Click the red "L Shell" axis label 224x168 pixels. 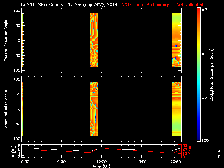pyautogui.click(x=190, y=151)
